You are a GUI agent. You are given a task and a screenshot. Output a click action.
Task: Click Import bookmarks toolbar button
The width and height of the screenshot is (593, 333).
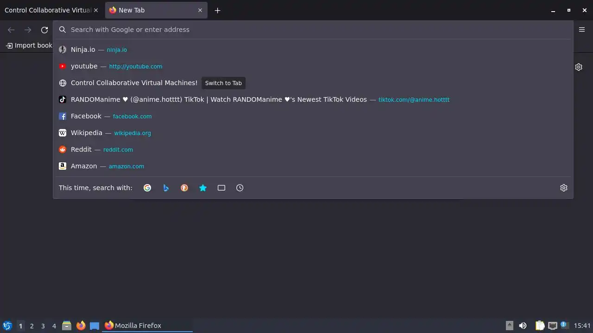tap(29, 45)
